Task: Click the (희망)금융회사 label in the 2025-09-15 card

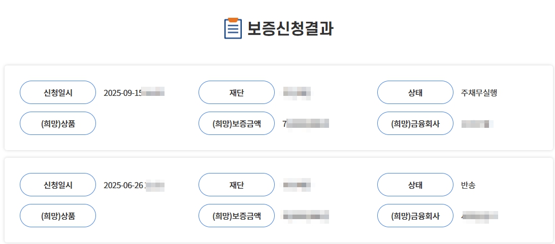Action: [415, 123]
